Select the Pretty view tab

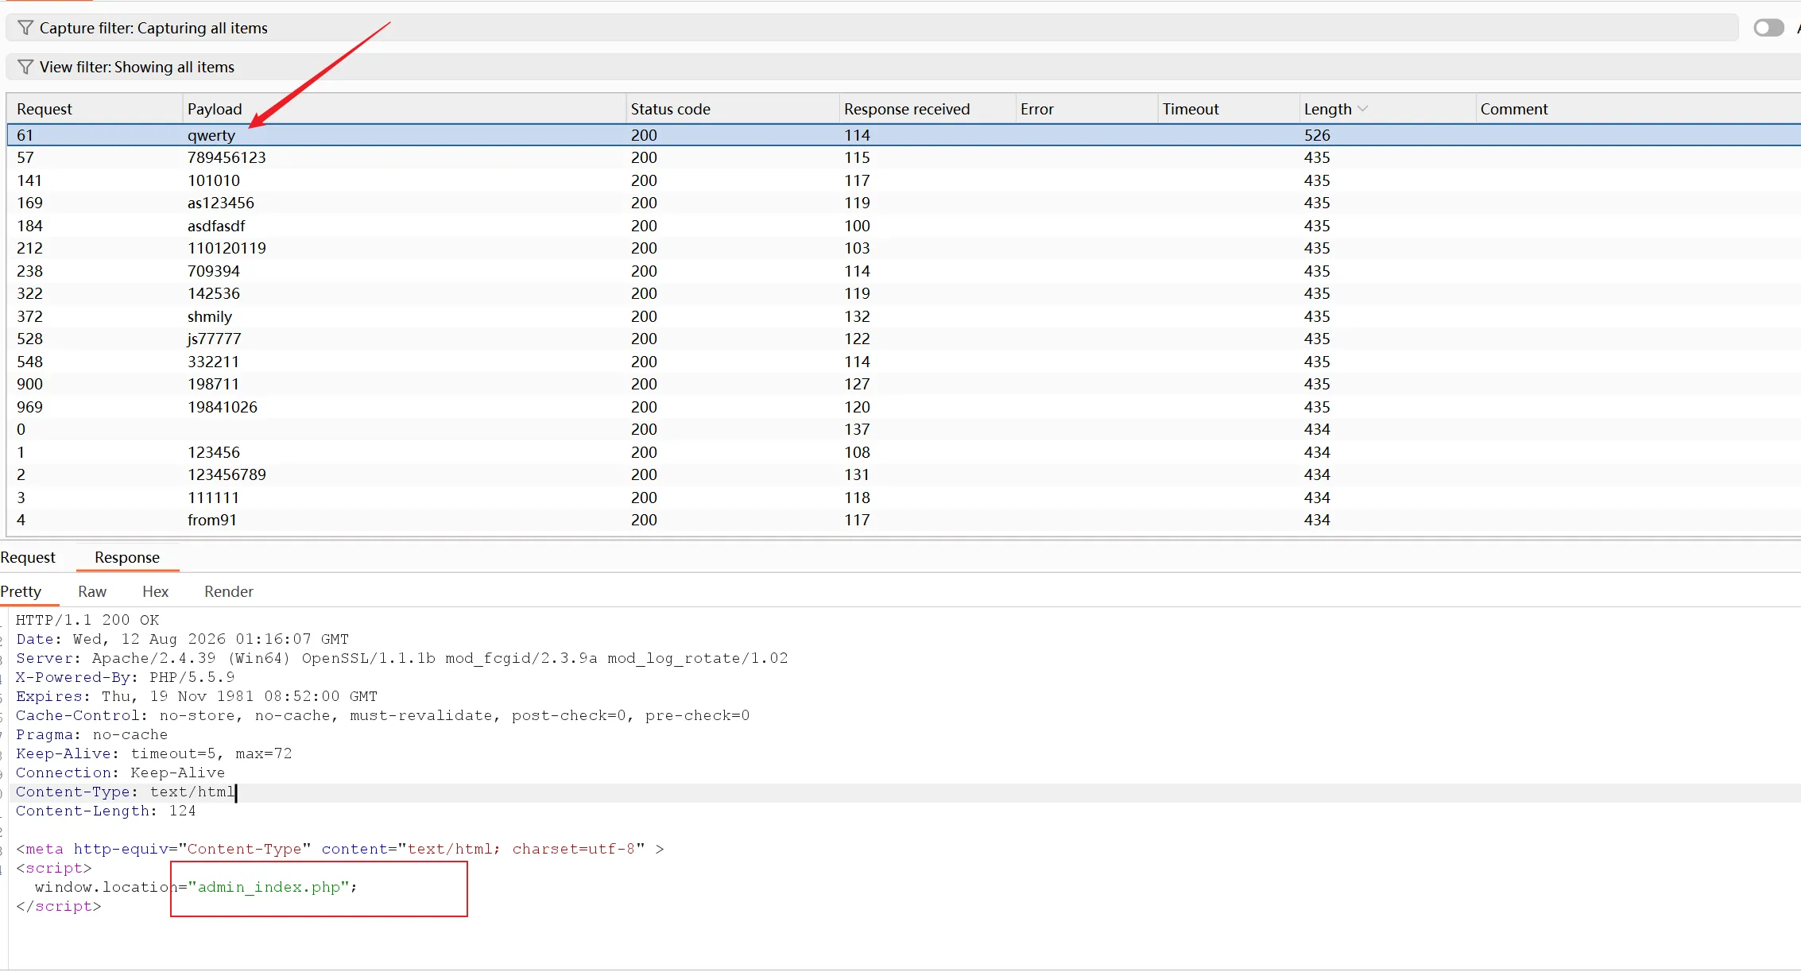point(21,591)
